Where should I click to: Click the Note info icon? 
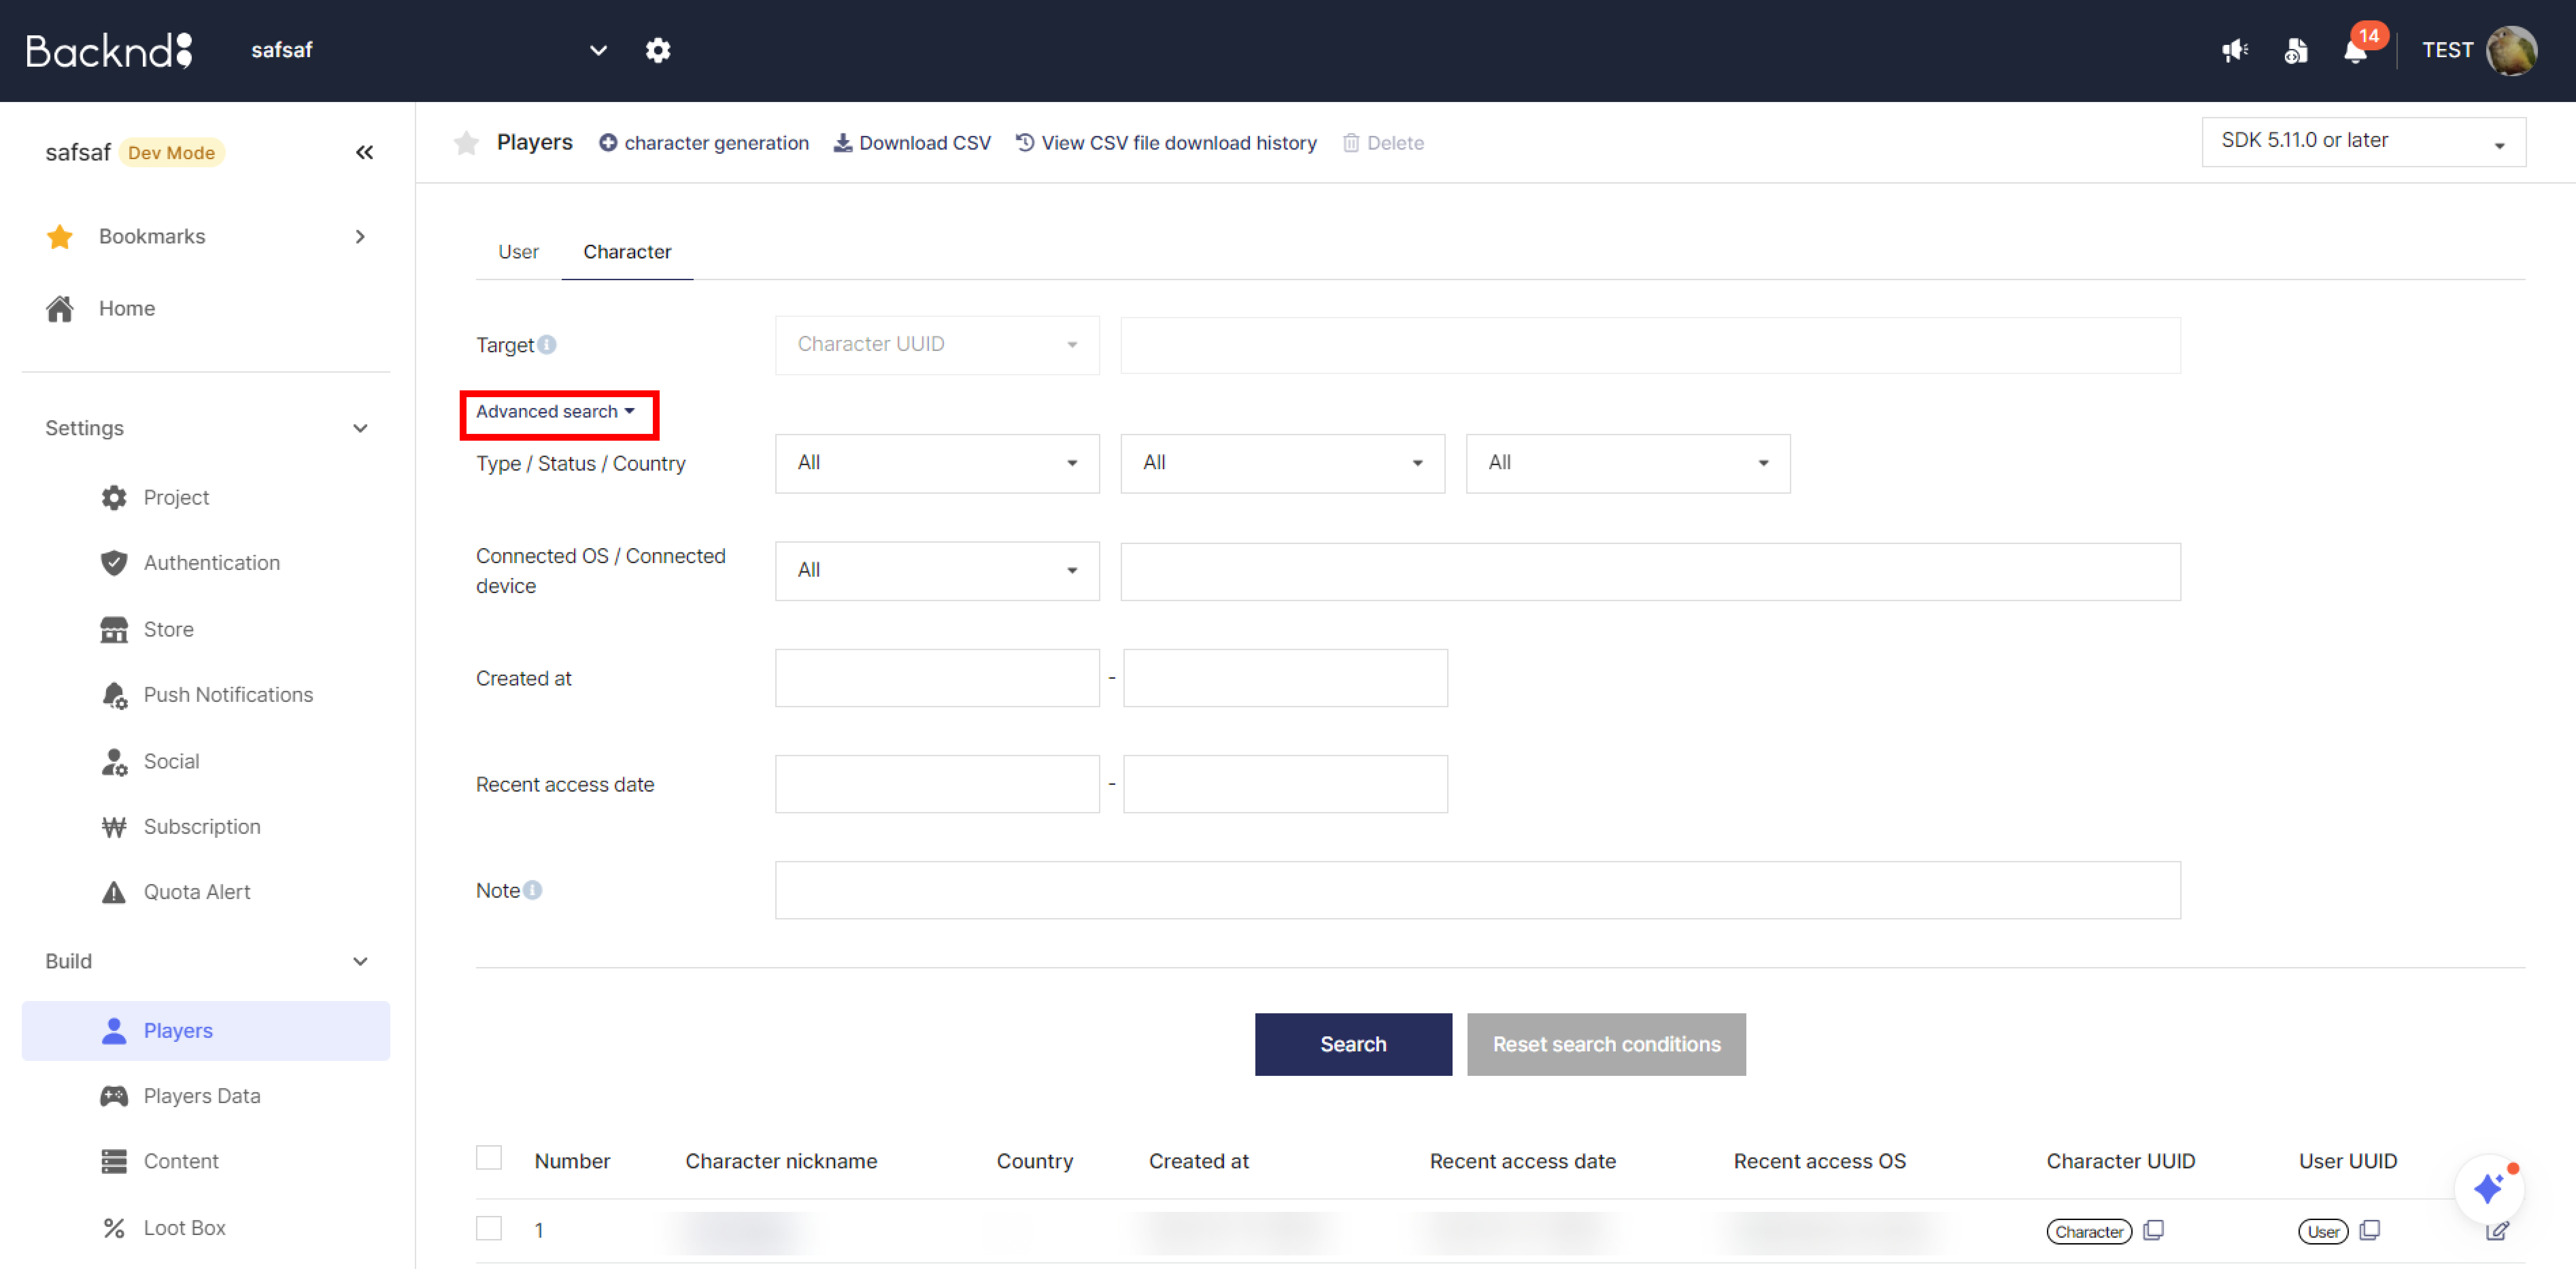(x=533, y=890)
